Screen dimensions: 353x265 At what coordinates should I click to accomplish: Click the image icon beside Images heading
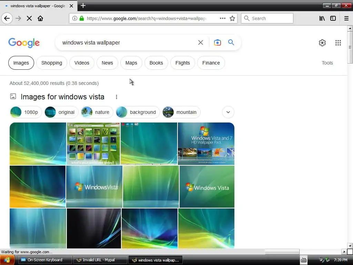tap(13, 97)
